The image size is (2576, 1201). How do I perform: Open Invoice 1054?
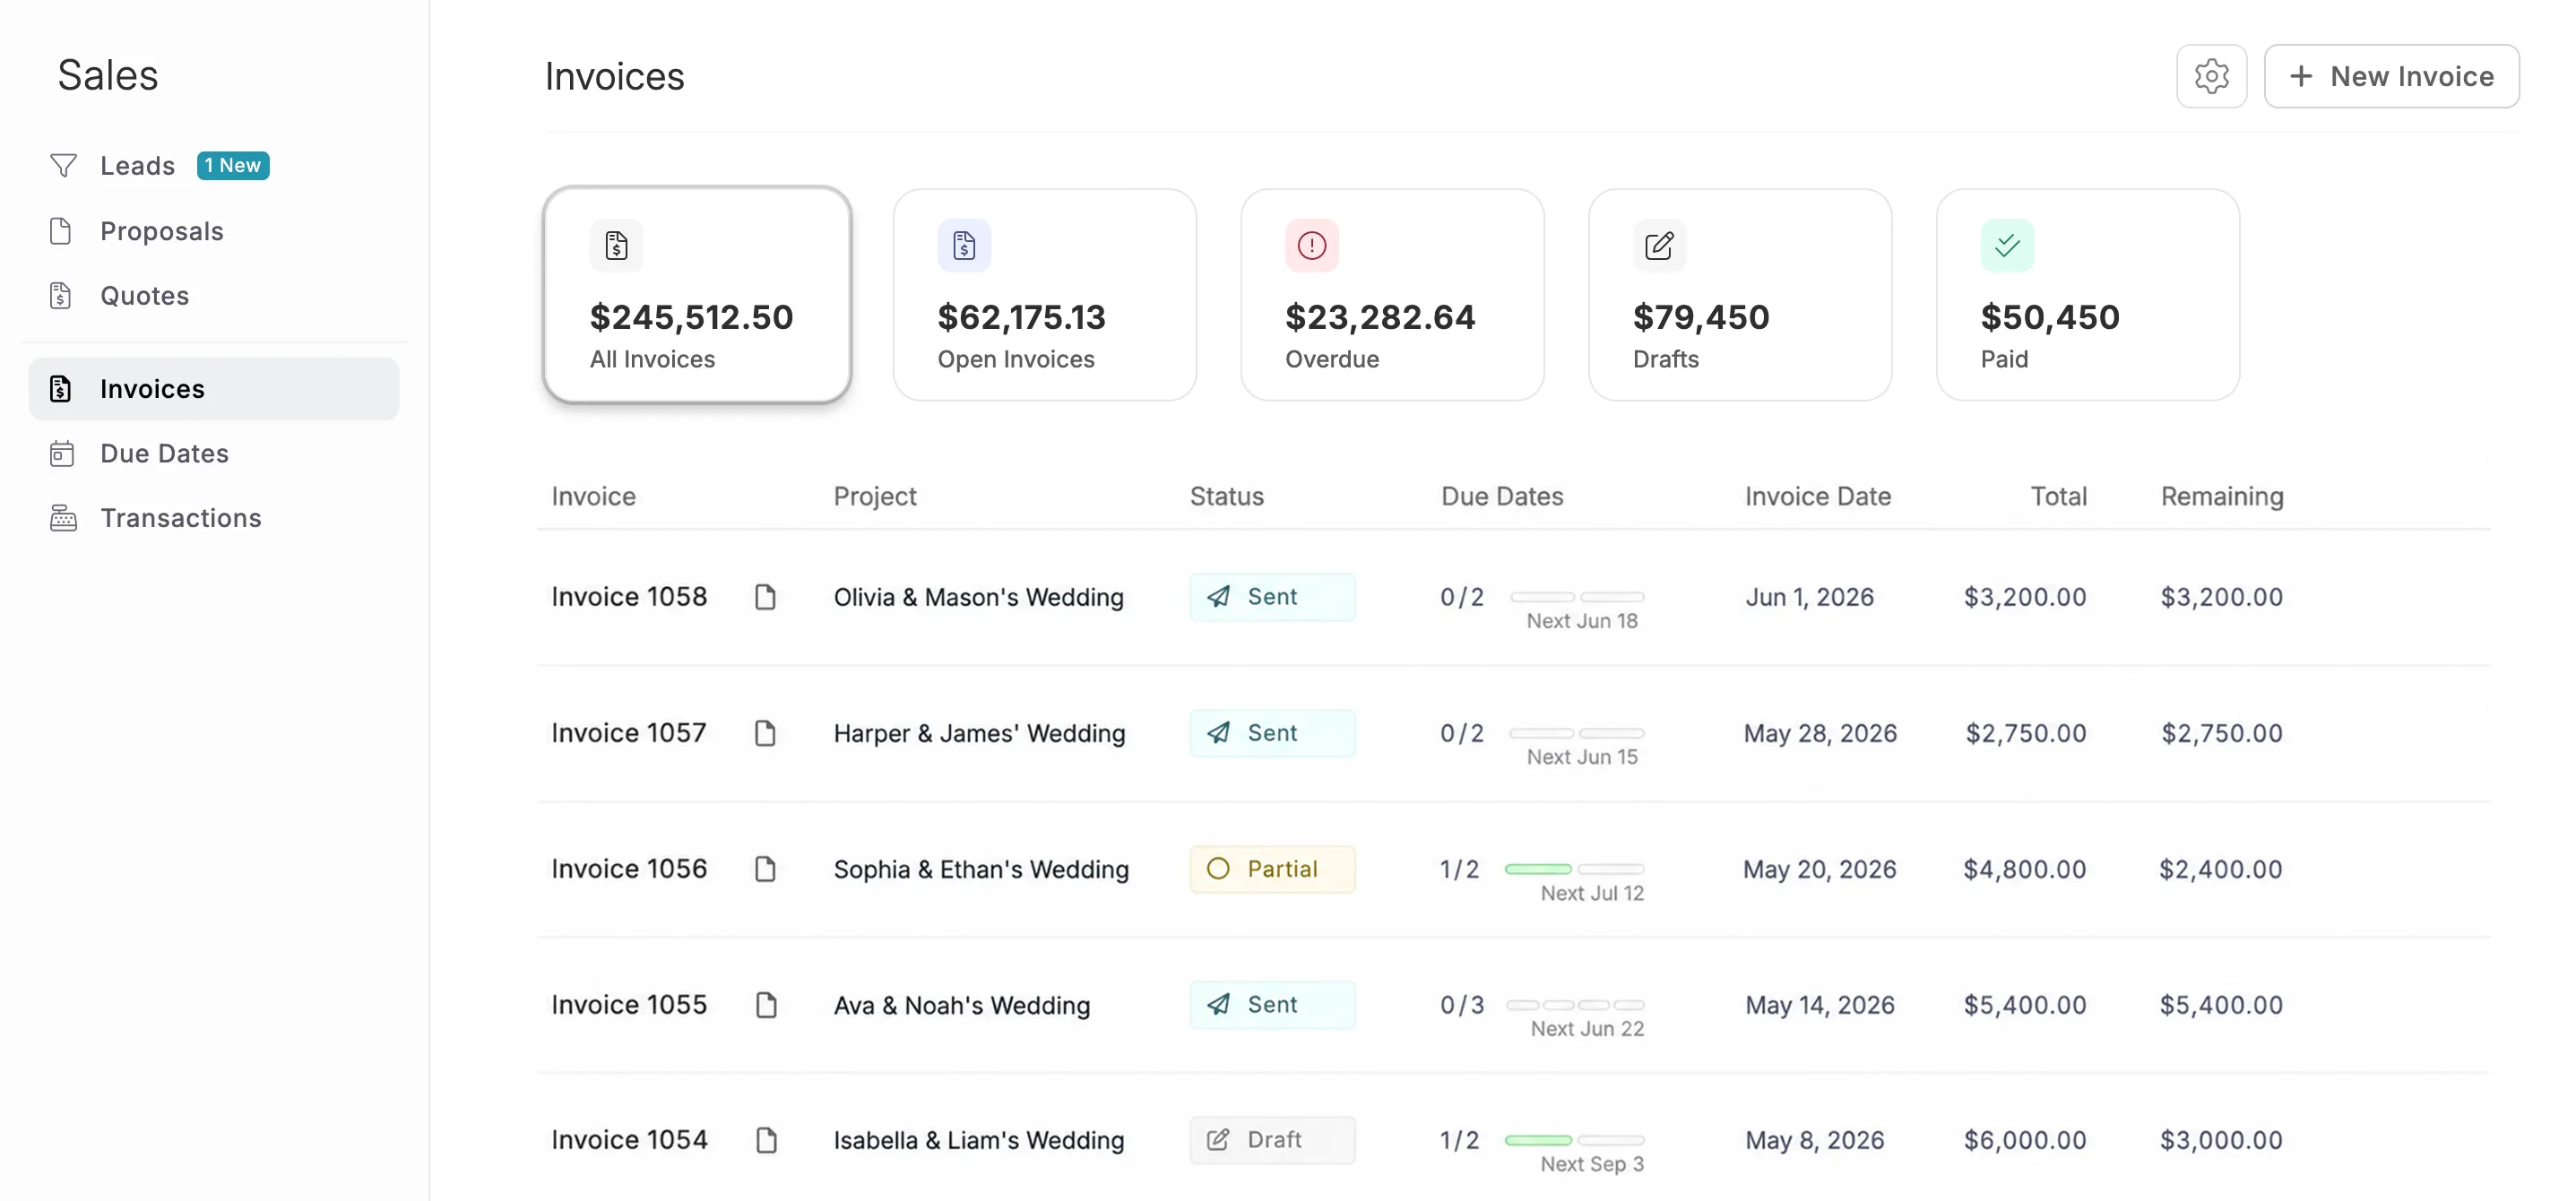pyautogui.click(x=629, y=1140)
